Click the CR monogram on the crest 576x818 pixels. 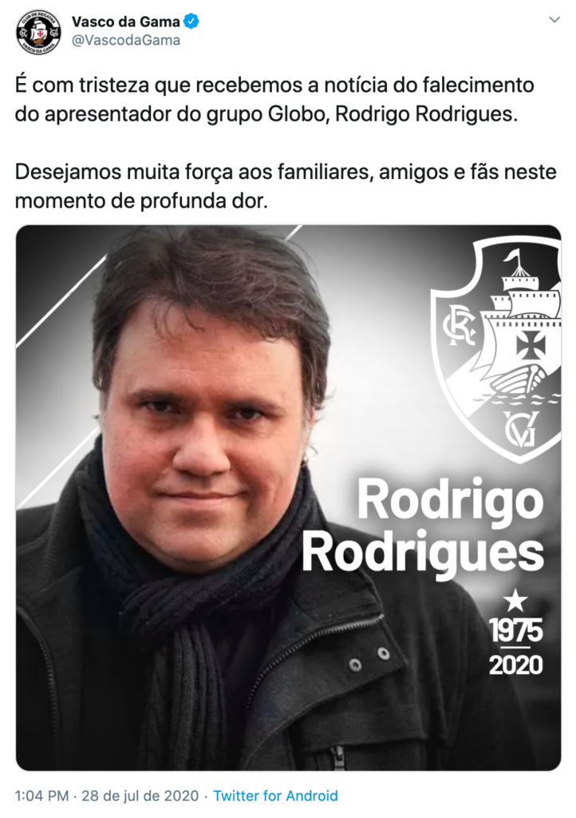(458, 326)
